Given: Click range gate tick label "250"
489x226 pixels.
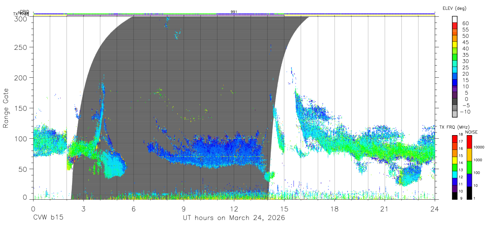Looking at the screenshot, I should point(21,47).
